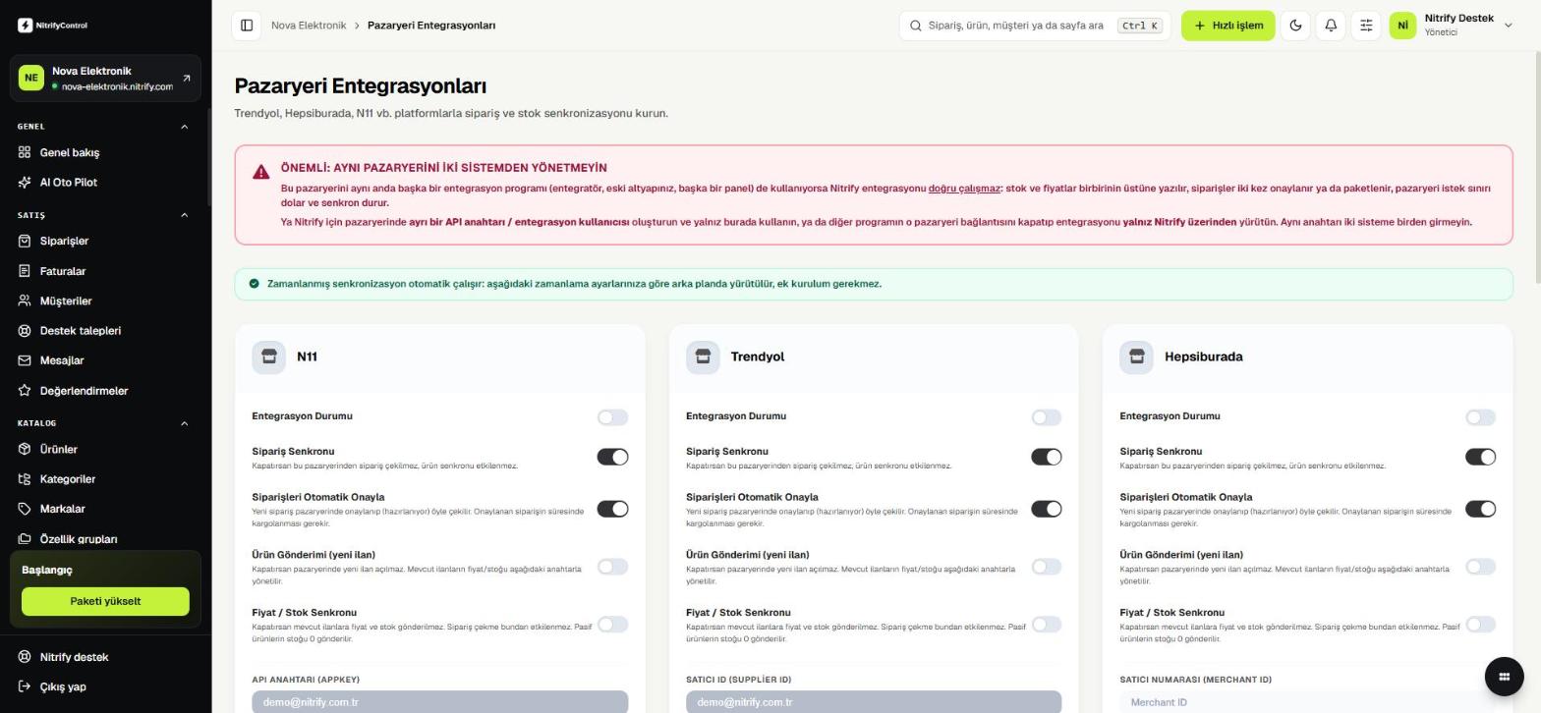Collapse the KATALOG sidebar section
The height and width of the screenshot is (713, 1541).
pyautogui.click(x=184, y=423)
